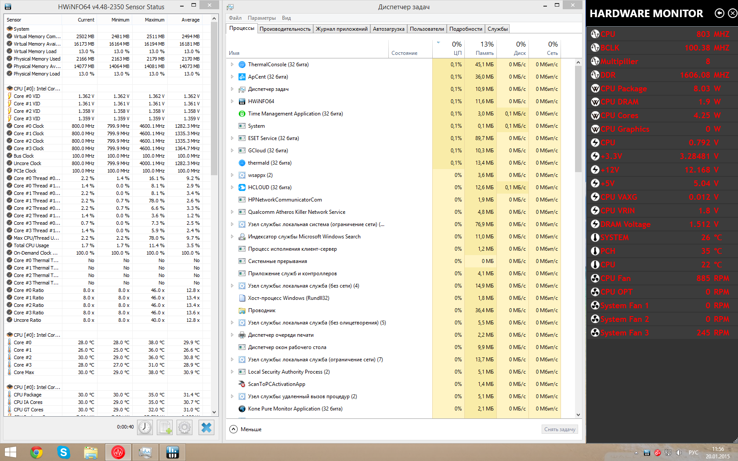The width and height of the screenshot is (738, 461).
Task: Sort processes by Сеть column
Action: tap(545, 48)
